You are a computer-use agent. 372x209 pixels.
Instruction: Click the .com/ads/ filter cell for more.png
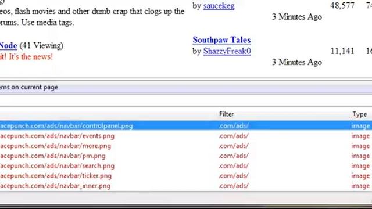coord(234,146)
